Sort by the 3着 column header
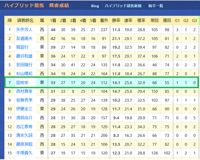The width and height of the screenshot is (200, 160). coord(73,20)
